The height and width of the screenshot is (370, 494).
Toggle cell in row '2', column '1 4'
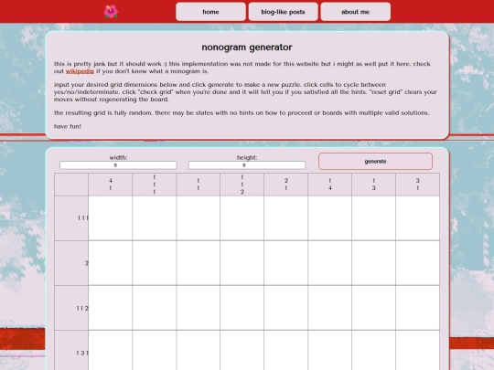point(330,263)
